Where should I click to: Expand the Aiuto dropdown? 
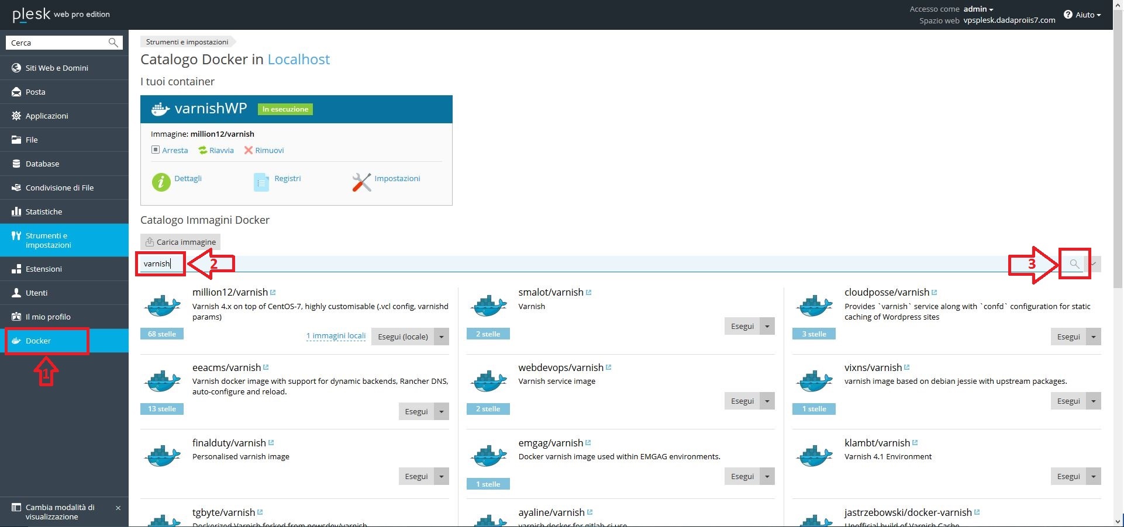click(1082, 15)
